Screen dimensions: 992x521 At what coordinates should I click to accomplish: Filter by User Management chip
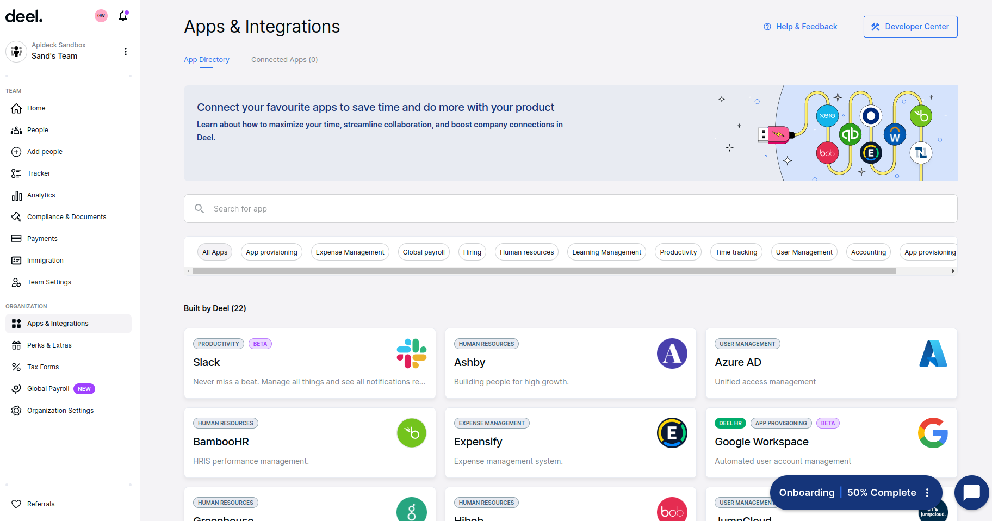pos(804,252)
